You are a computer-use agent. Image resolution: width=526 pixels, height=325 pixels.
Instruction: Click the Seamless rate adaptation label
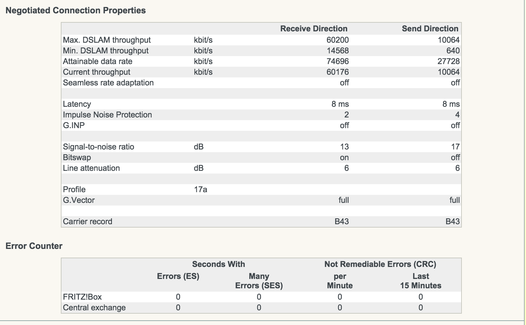pos(108,83)
